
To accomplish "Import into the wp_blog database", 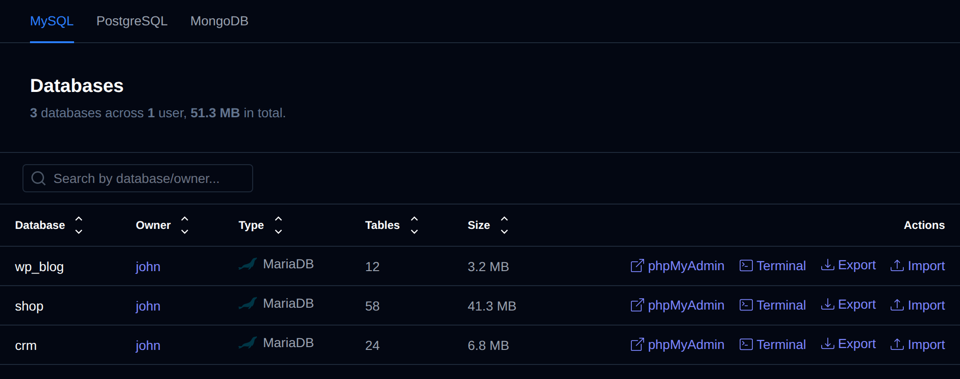I will (917, 266).
